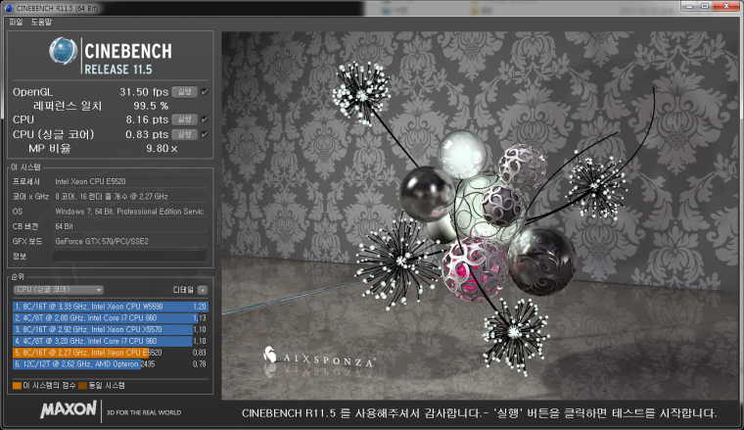Click the 정보 info input field

pyautogui.click(x=129, y=257)
